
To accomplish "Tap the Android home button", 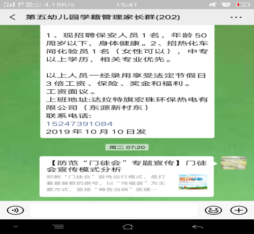I will point(128,227).
